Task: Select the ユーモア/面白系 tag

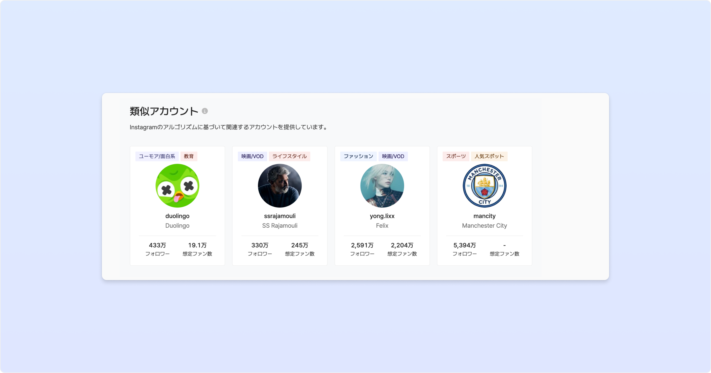Action: click(157, 156)
